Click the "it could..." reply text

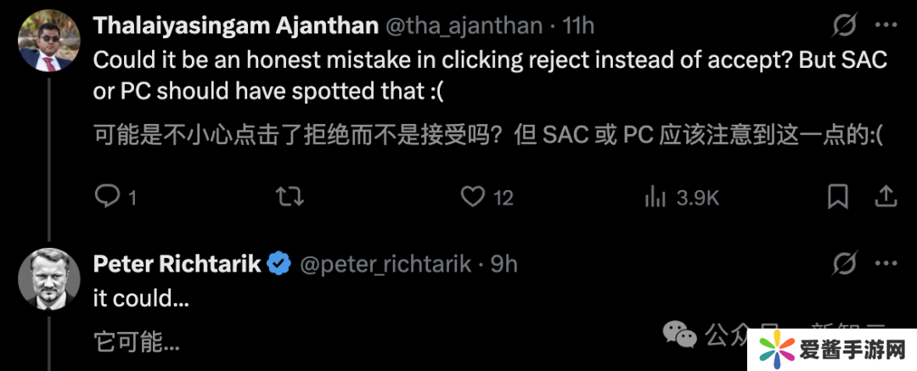141,298
